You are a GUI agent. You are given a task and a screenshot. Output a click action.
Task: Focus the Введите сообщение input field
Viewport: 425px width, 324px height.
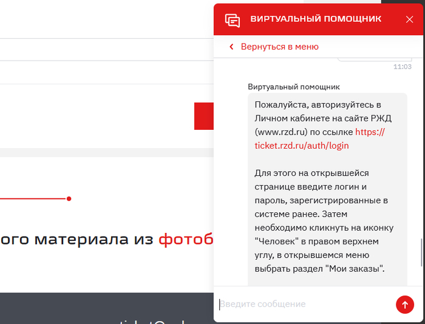pos(304,304)
